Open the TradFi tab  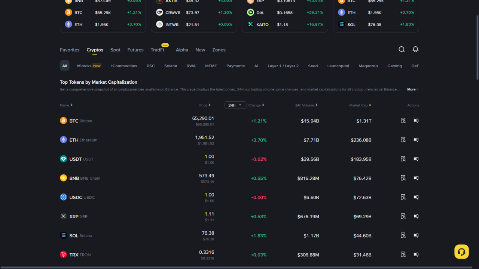click(x=157, y=50)
